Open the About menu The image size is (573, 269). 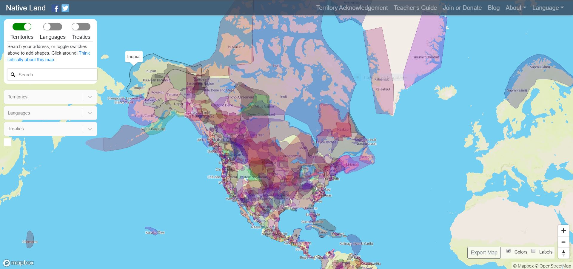click(x=515, y=8)
